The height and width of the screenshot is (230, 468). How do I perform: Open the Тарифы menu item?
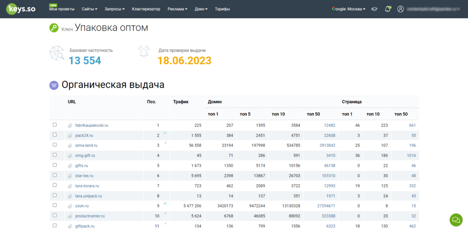pyautogui.click(x=222, y=9)
